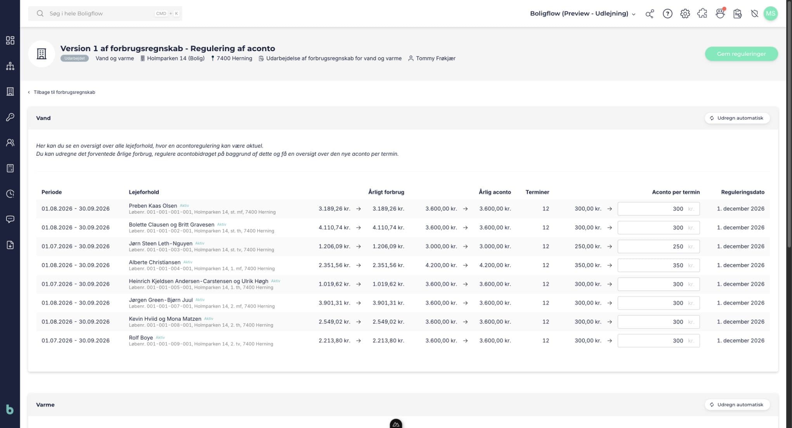This screenshot has height=428, width=792.
Task: Edit aconto field for Rolf Boye
Action: tap(659, 341)
